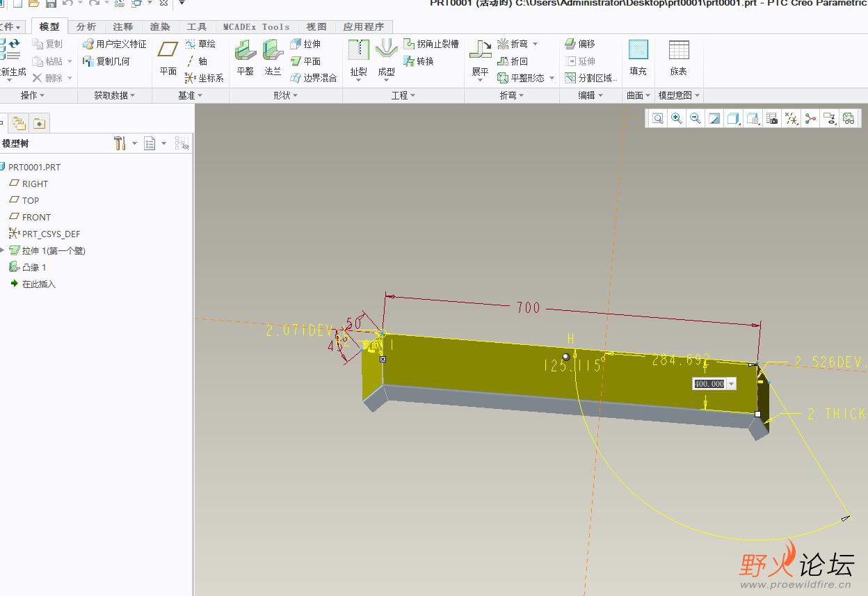Screen dimensions: 868x596
Task: Expand the 模型意图 group menu
Action: click(x=680, y=95)
